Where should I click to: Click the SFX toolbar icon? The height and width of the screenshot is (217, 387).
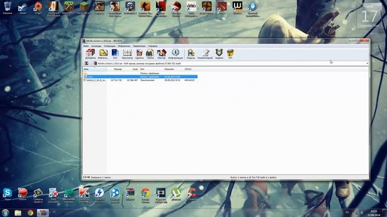pyautogui.click(x=230, y=54)
